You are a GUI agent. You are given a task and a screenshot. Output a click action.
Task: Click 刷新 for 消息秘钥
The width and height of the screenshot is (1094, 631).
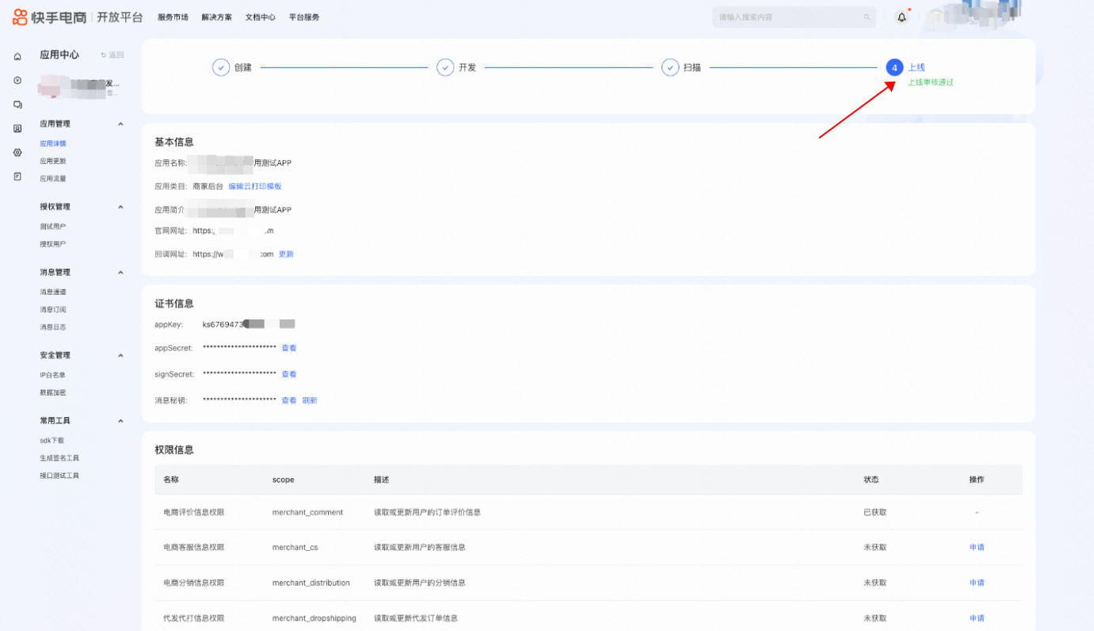[x=310, y=400]
